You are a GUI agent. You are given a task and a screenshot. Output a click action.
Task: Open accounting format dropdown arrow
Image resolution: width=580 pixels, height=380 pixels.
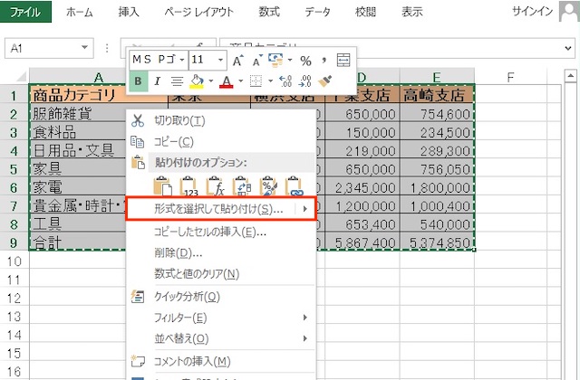pyautogui.click(x=290, y=60)
